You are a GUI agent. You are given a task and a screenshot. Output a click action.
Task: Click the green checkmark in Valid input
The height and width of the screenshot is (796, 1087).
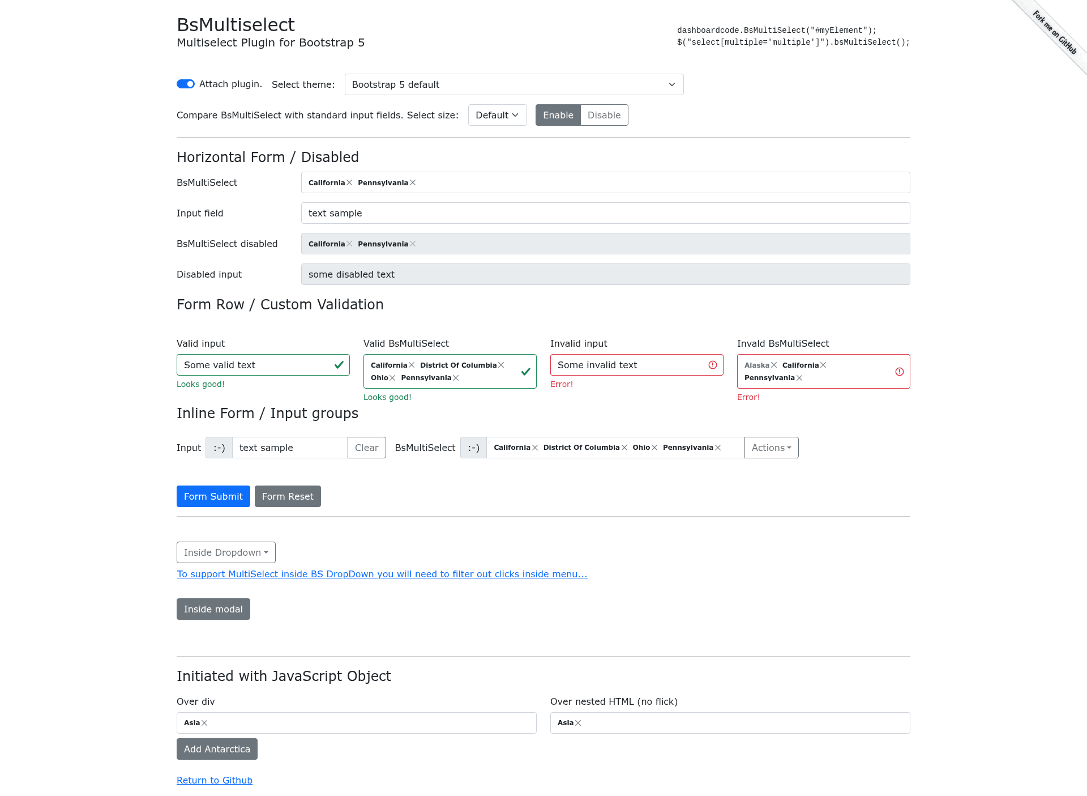339,365
